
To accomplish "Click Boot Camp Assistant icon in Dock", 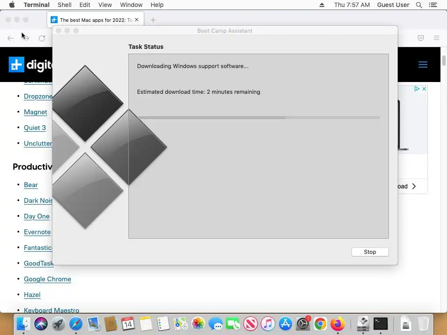I will pyautogui.click(x=363, y=324).
